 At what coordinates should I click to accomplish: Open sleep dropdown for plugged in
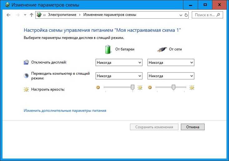pyautogui.click(x=171, y=76)
